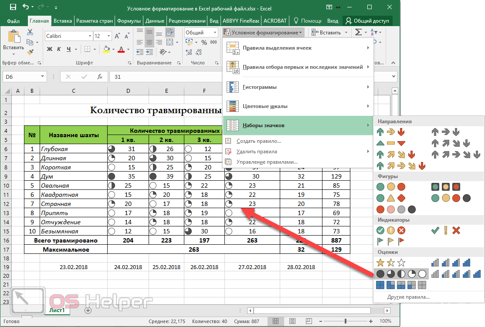Toggle center horizontal alignment
The image size is (485, 327).
click(149, 42)
